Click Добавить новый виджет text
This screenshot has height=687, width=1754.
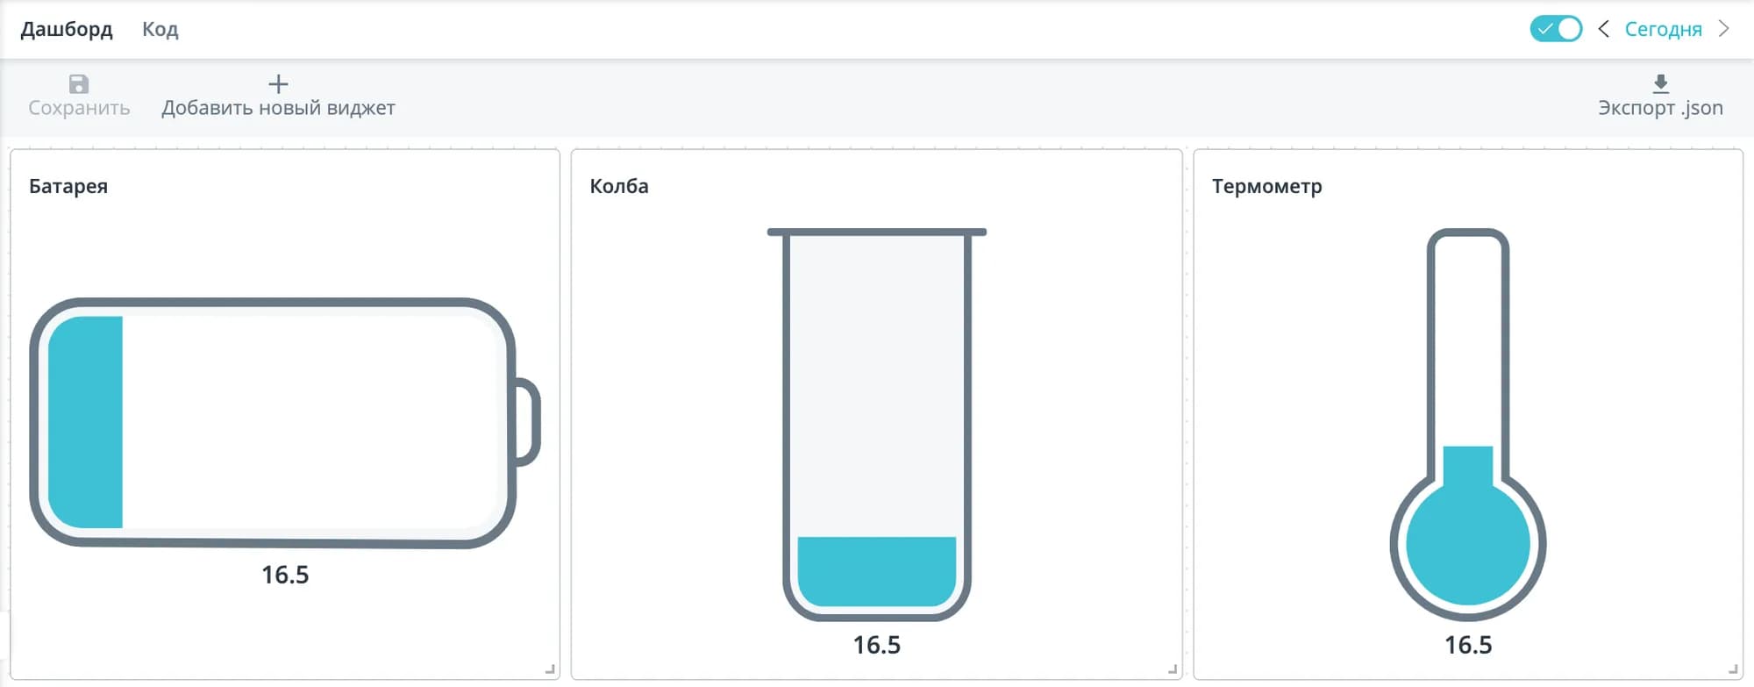[278, 108]
